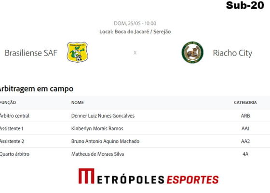Click the 4A category cell
This screenshot has width=270, height=193.
(x=245, y=154)
